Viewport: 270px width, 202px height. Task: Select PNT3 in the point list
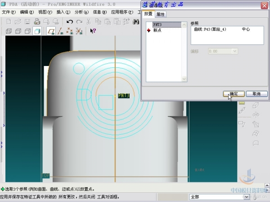click(x=166, y=25)
